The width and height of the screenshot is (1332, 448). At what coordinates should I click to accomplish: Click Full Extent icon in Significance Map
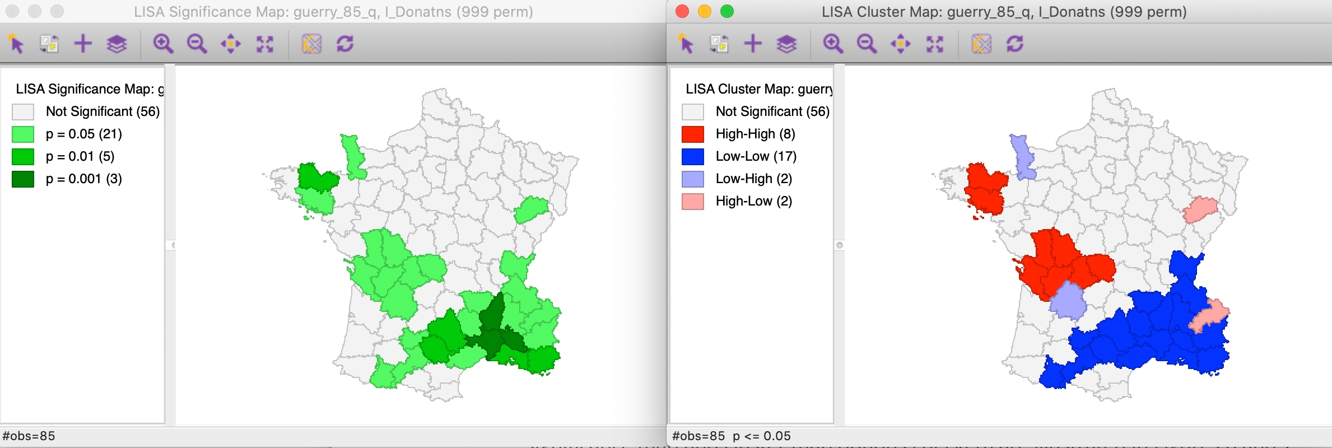click(265, 44)
